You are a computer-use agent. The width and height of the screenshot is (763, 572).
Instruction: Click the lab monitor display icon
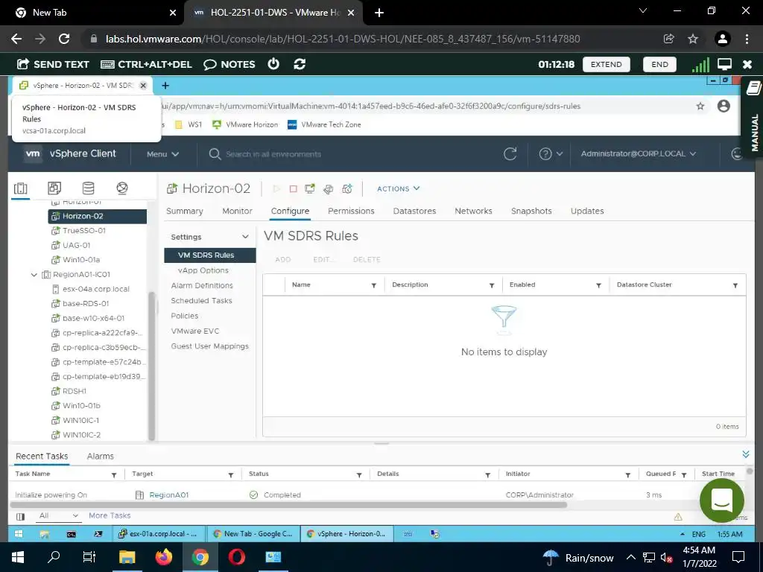click(724, 64)
